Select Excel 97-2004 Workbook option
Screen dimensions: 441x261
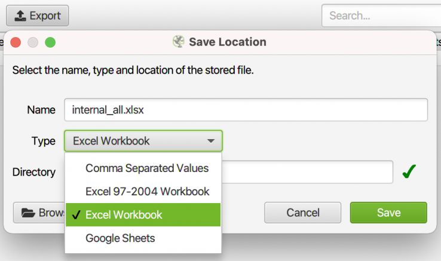pyautogui.click(x=147, y=192)
